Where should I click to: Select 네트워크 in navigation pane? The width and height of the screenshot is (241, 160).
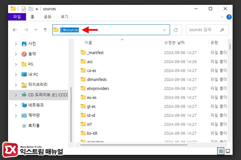point(36,105)
